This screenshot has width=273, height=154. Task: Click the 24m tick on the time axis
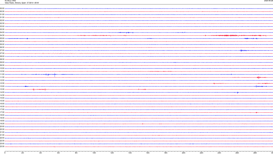(219, 153)
